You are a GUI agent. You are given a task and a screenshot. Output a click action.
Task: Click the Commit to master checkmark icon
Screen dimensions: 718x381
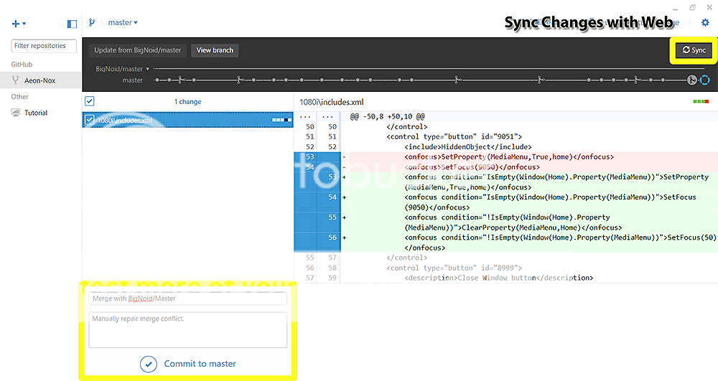pyautogui.click(x=149, y=364)
